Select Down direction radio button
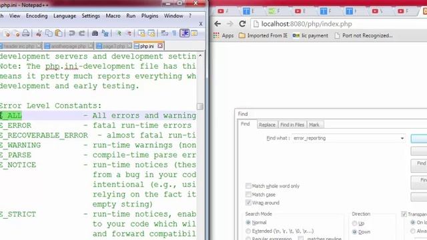The width and height of the screenshot is (427, 240). (354, 232)
